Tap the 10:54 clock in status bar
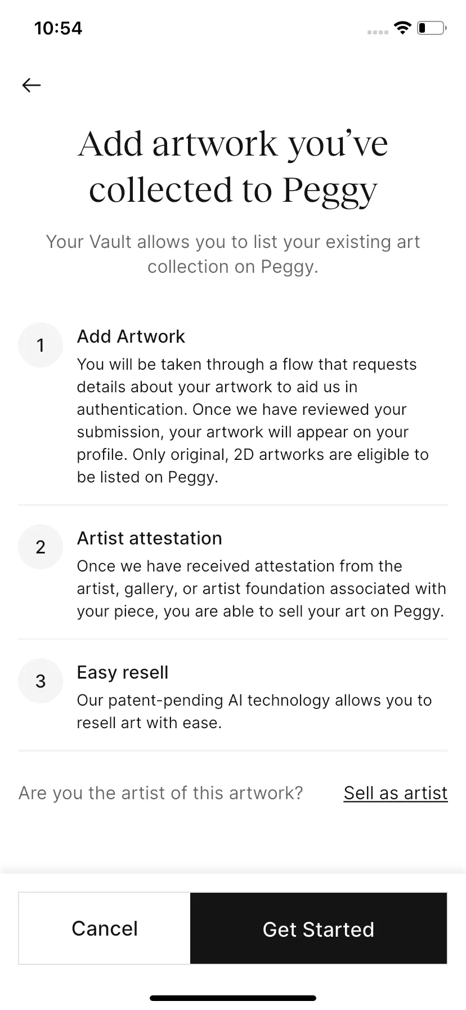 pos(58,28)
